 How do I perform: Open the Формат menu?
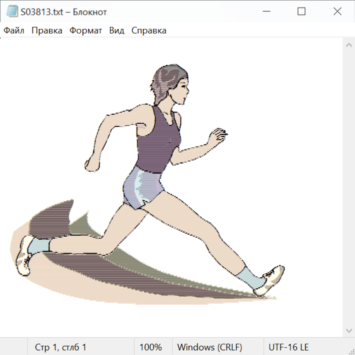point(86,31)
